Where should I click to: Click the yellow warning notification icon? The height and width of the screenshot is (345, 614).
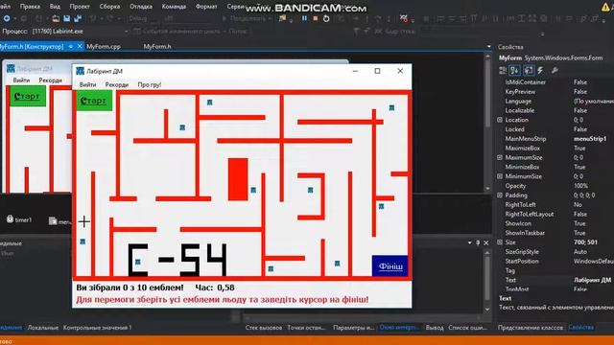click(605, 7)
